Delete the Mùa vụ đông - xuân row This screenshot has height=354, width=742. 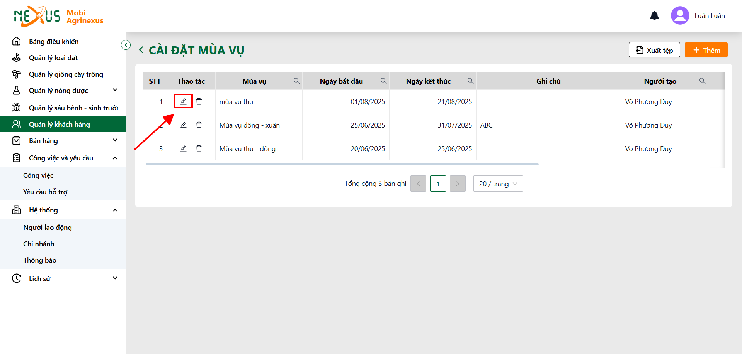click(199, 125)
